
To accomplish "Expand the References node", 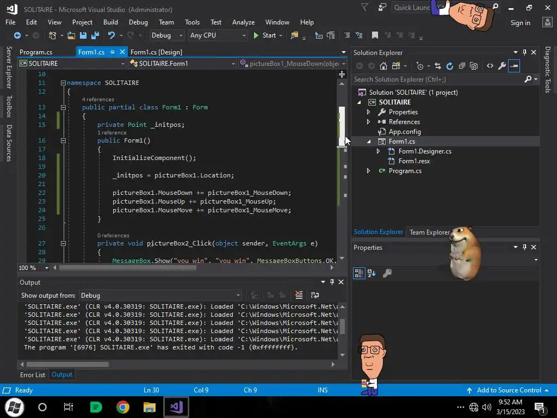I will point(368,121).
